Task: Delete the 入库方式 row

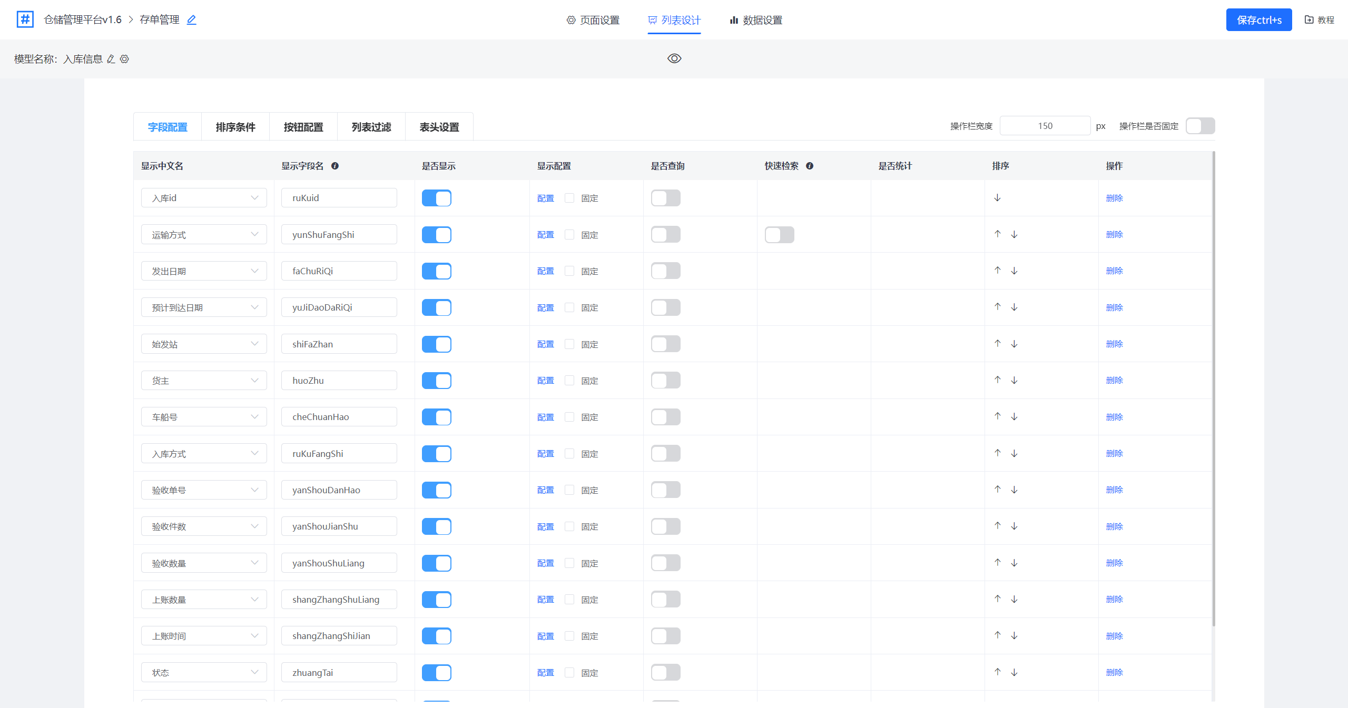Action: pos(1114,453)
